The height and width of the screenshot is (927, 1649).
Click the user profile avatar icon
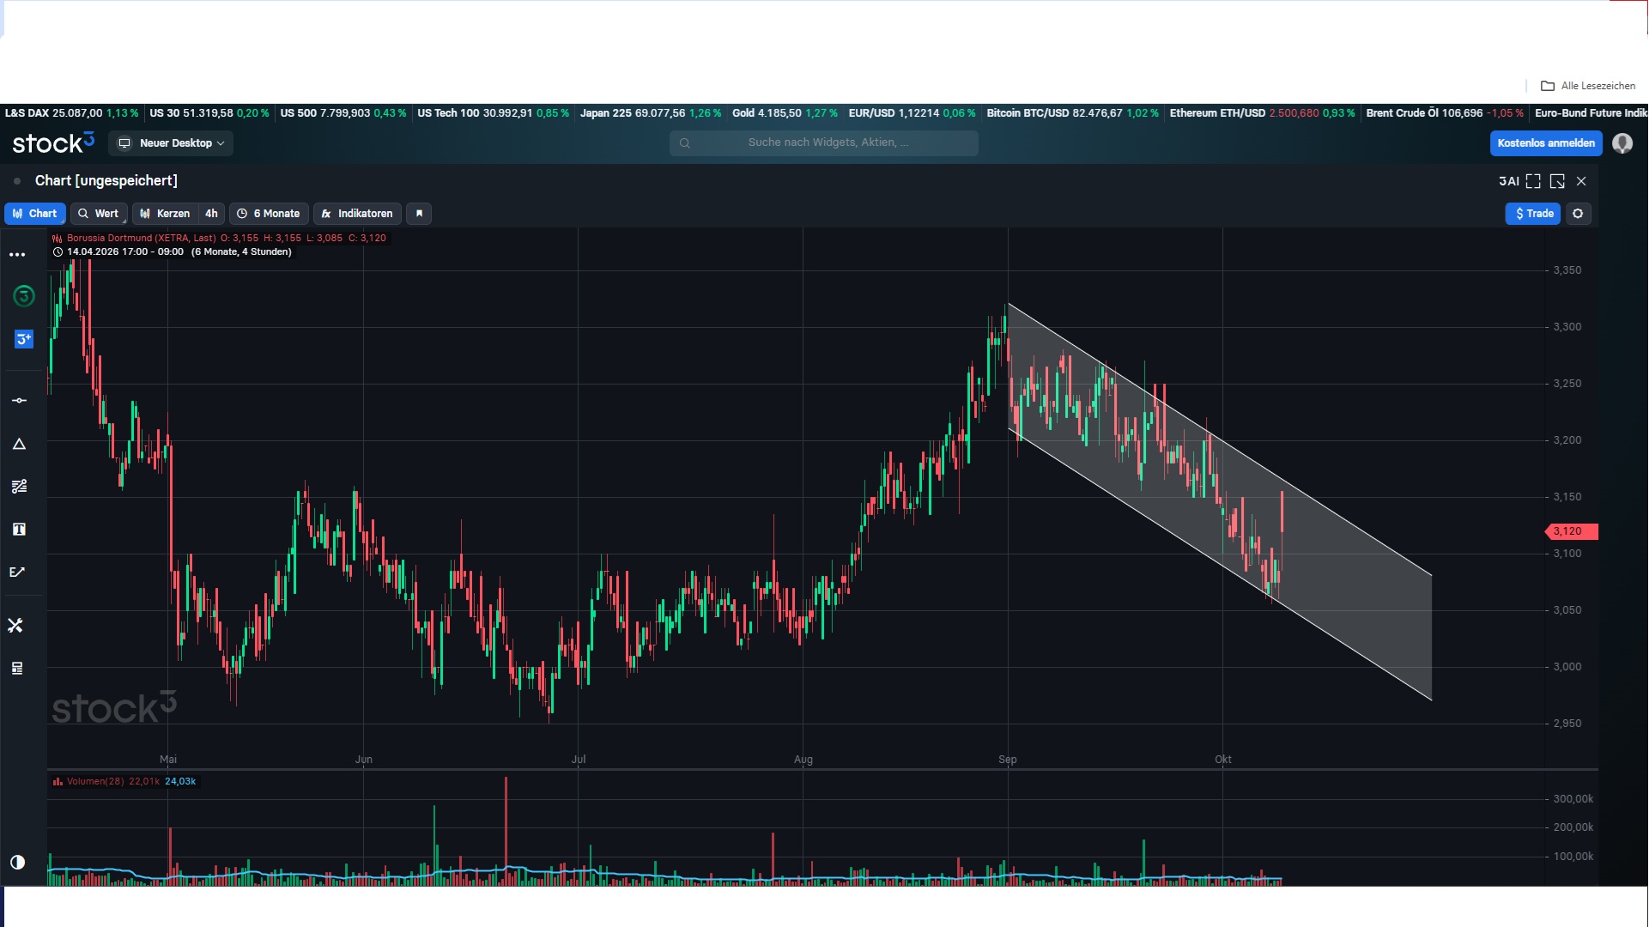point(1622,143)
